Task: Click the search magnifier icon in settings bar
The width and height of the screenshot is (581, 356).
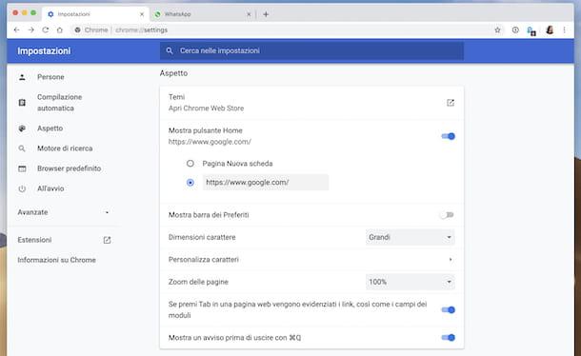Action: [170, 50]
